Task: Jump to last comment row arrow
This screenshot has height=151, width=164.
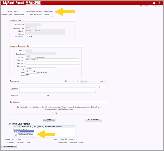Action: click(94, 81)
